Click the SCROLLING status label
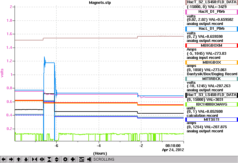The height and width of the screenshot is (163, 238). click(x=104, y=159)
